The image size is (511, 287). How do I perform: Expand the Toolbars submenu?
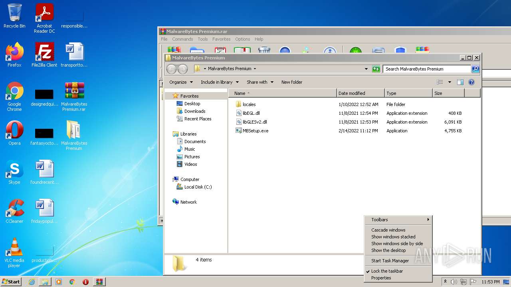click(x=398, y=220)
